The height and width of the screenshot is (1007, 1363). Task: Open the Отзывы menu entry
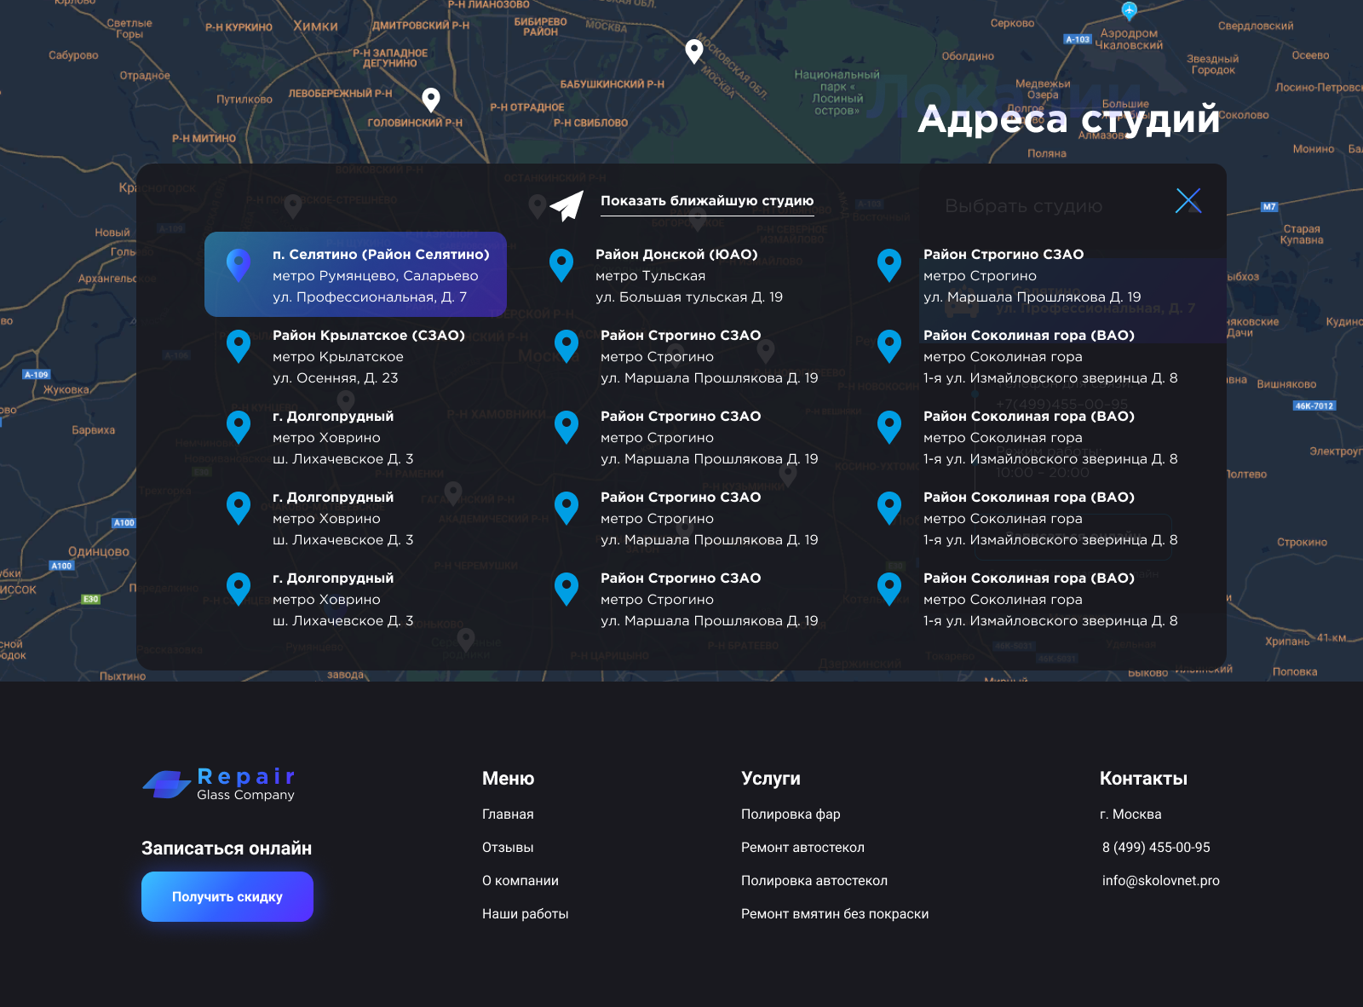[x=508, y=847]
